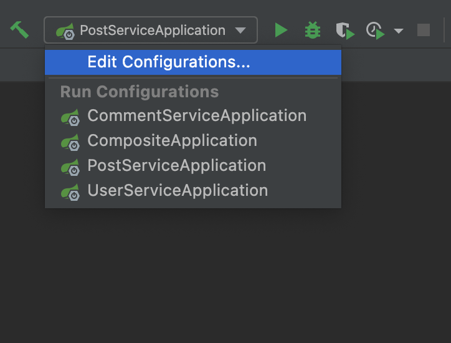Click the Profiler clock-with-play icon
Screen dimensions: 451x343
[x=376, y=31]
